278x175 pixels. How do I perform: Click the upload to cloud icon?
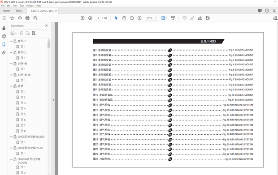20,18
